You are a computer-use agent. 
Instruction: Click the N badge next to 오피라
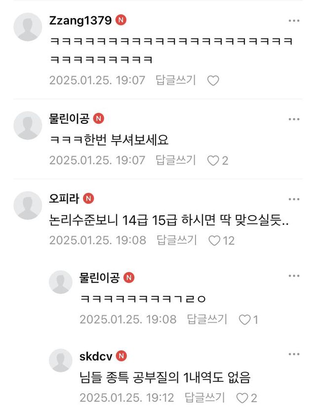[88, 199]
